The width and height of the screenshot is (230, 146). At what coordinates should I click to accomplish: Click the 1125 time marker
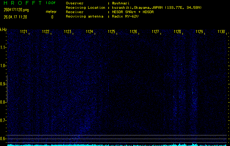pos(112,32)
